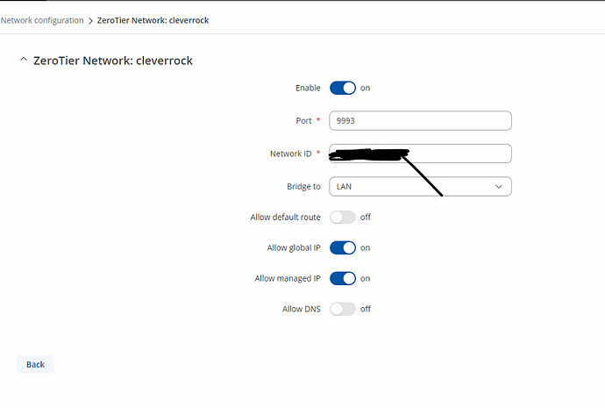
Task: Click ZeroTier Network: cleverrock breadcrumb text
Action: [x=153, y=20]
